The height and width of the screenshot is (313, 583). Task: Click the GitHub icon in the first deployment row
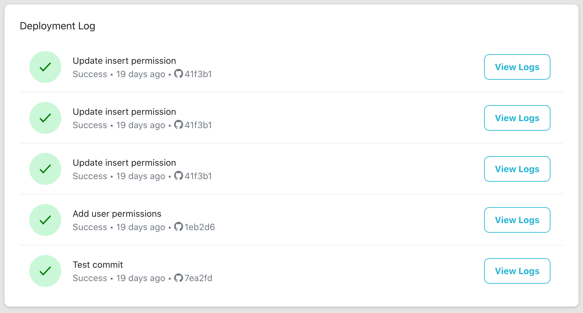coord(179,74)
